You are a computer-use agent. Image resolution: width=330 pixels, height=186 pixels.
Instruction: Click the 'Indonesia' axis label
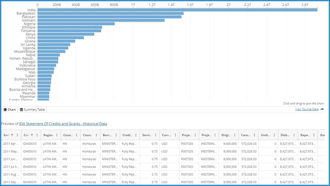tap(27, 65)
